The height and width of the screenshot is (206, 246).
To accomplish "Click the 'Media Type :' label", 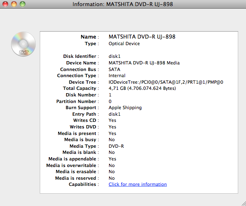I will coord(84,146).
